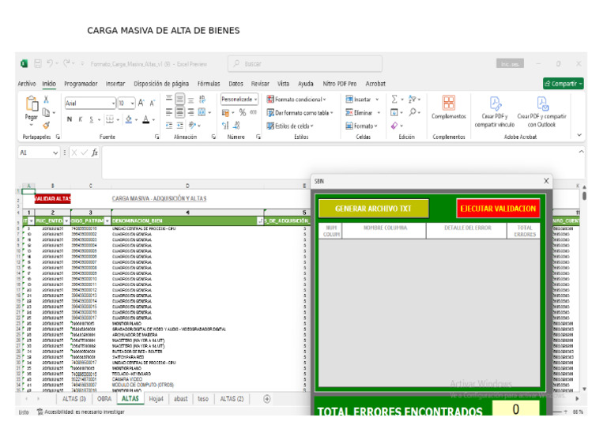Click the Pegar paste icon
Image resolution: width=607 pixels, height=429 pixels.
tap(32, 105)
